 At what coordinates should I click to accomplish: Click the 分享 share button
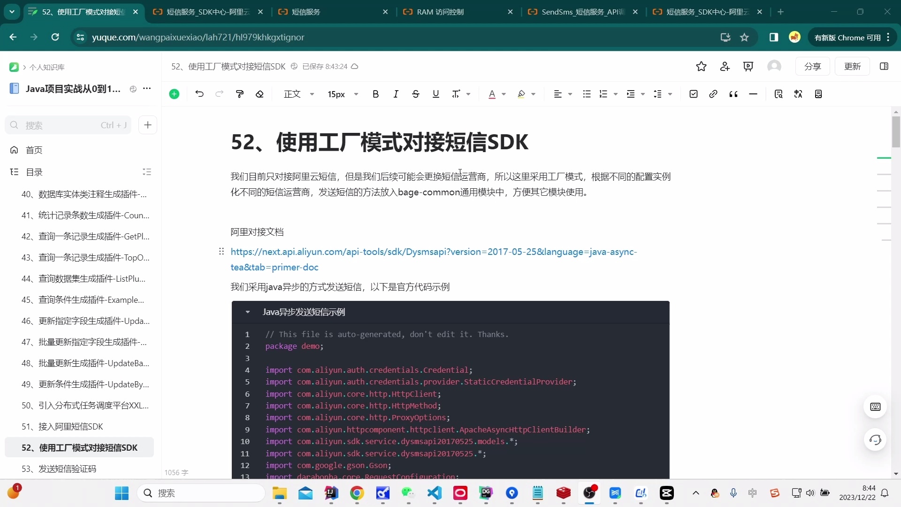tap(813, 67)
